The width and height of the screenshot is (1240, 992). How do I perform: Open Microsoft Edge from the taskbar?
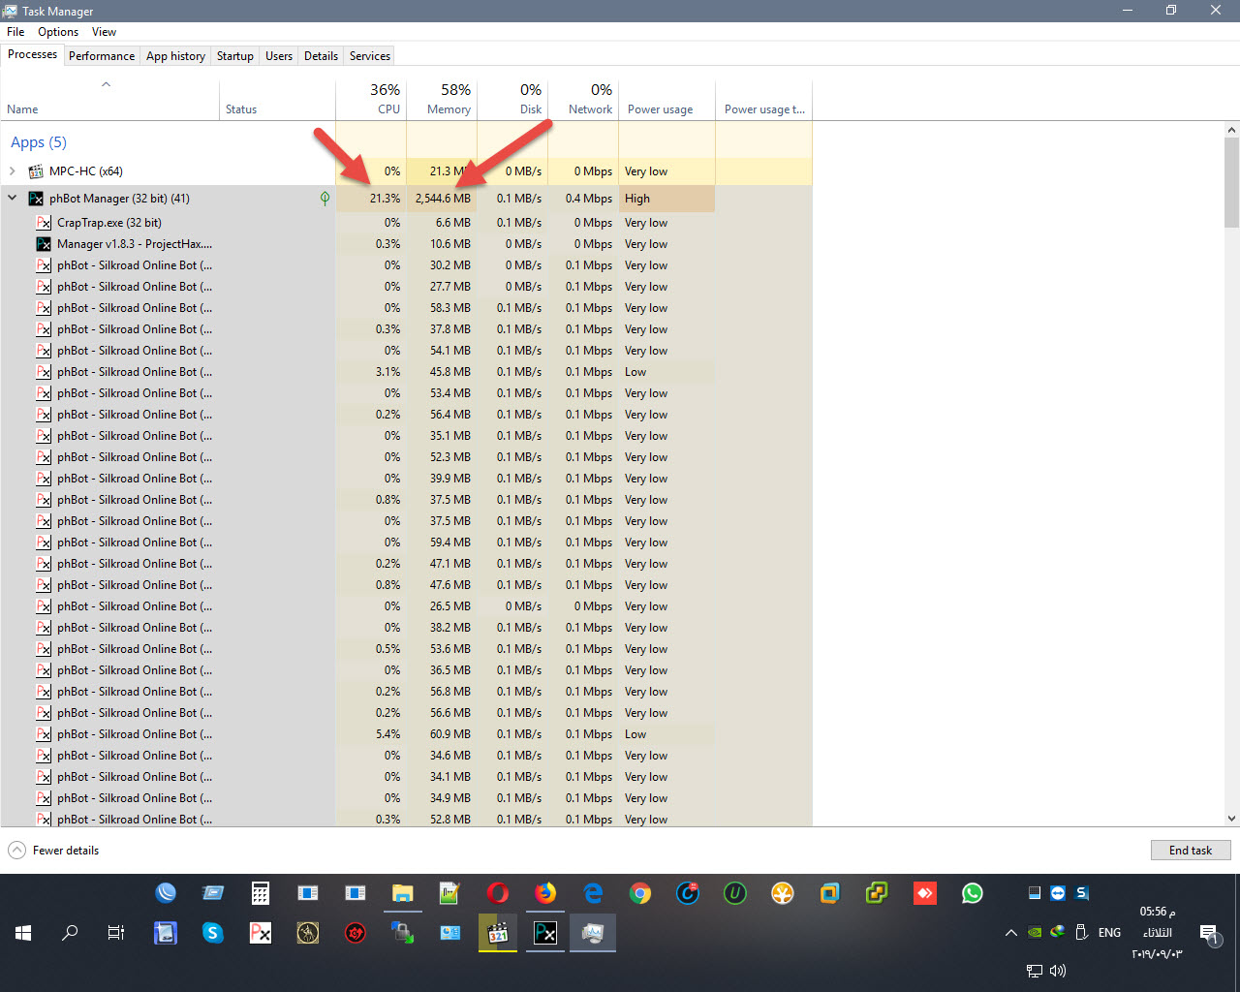click(x=593, y=893)
